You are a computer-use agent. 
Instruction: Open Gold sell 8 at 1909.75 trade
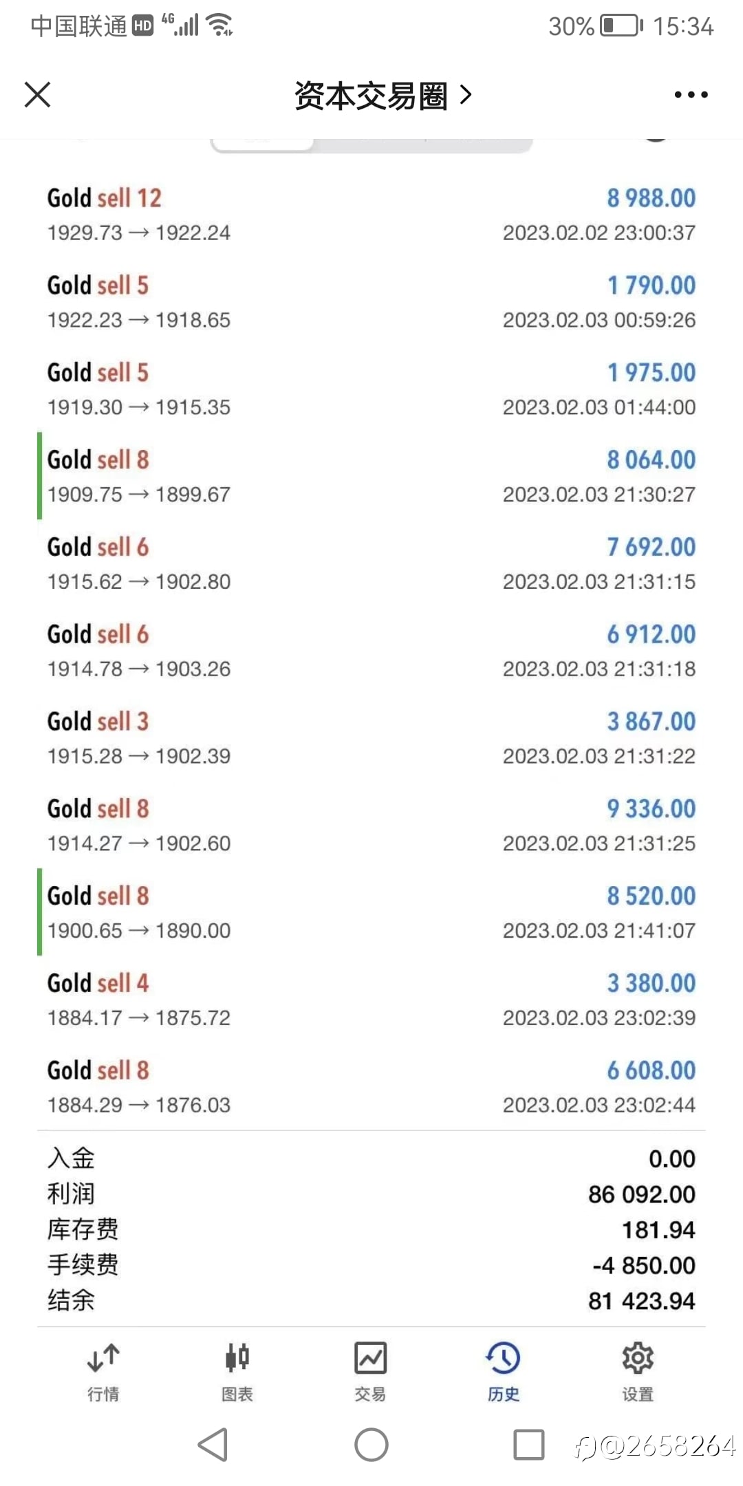(x=371, y=475)
